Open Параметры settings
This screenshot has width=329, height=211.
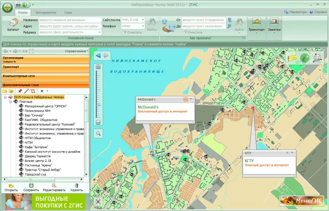(295, 12)
